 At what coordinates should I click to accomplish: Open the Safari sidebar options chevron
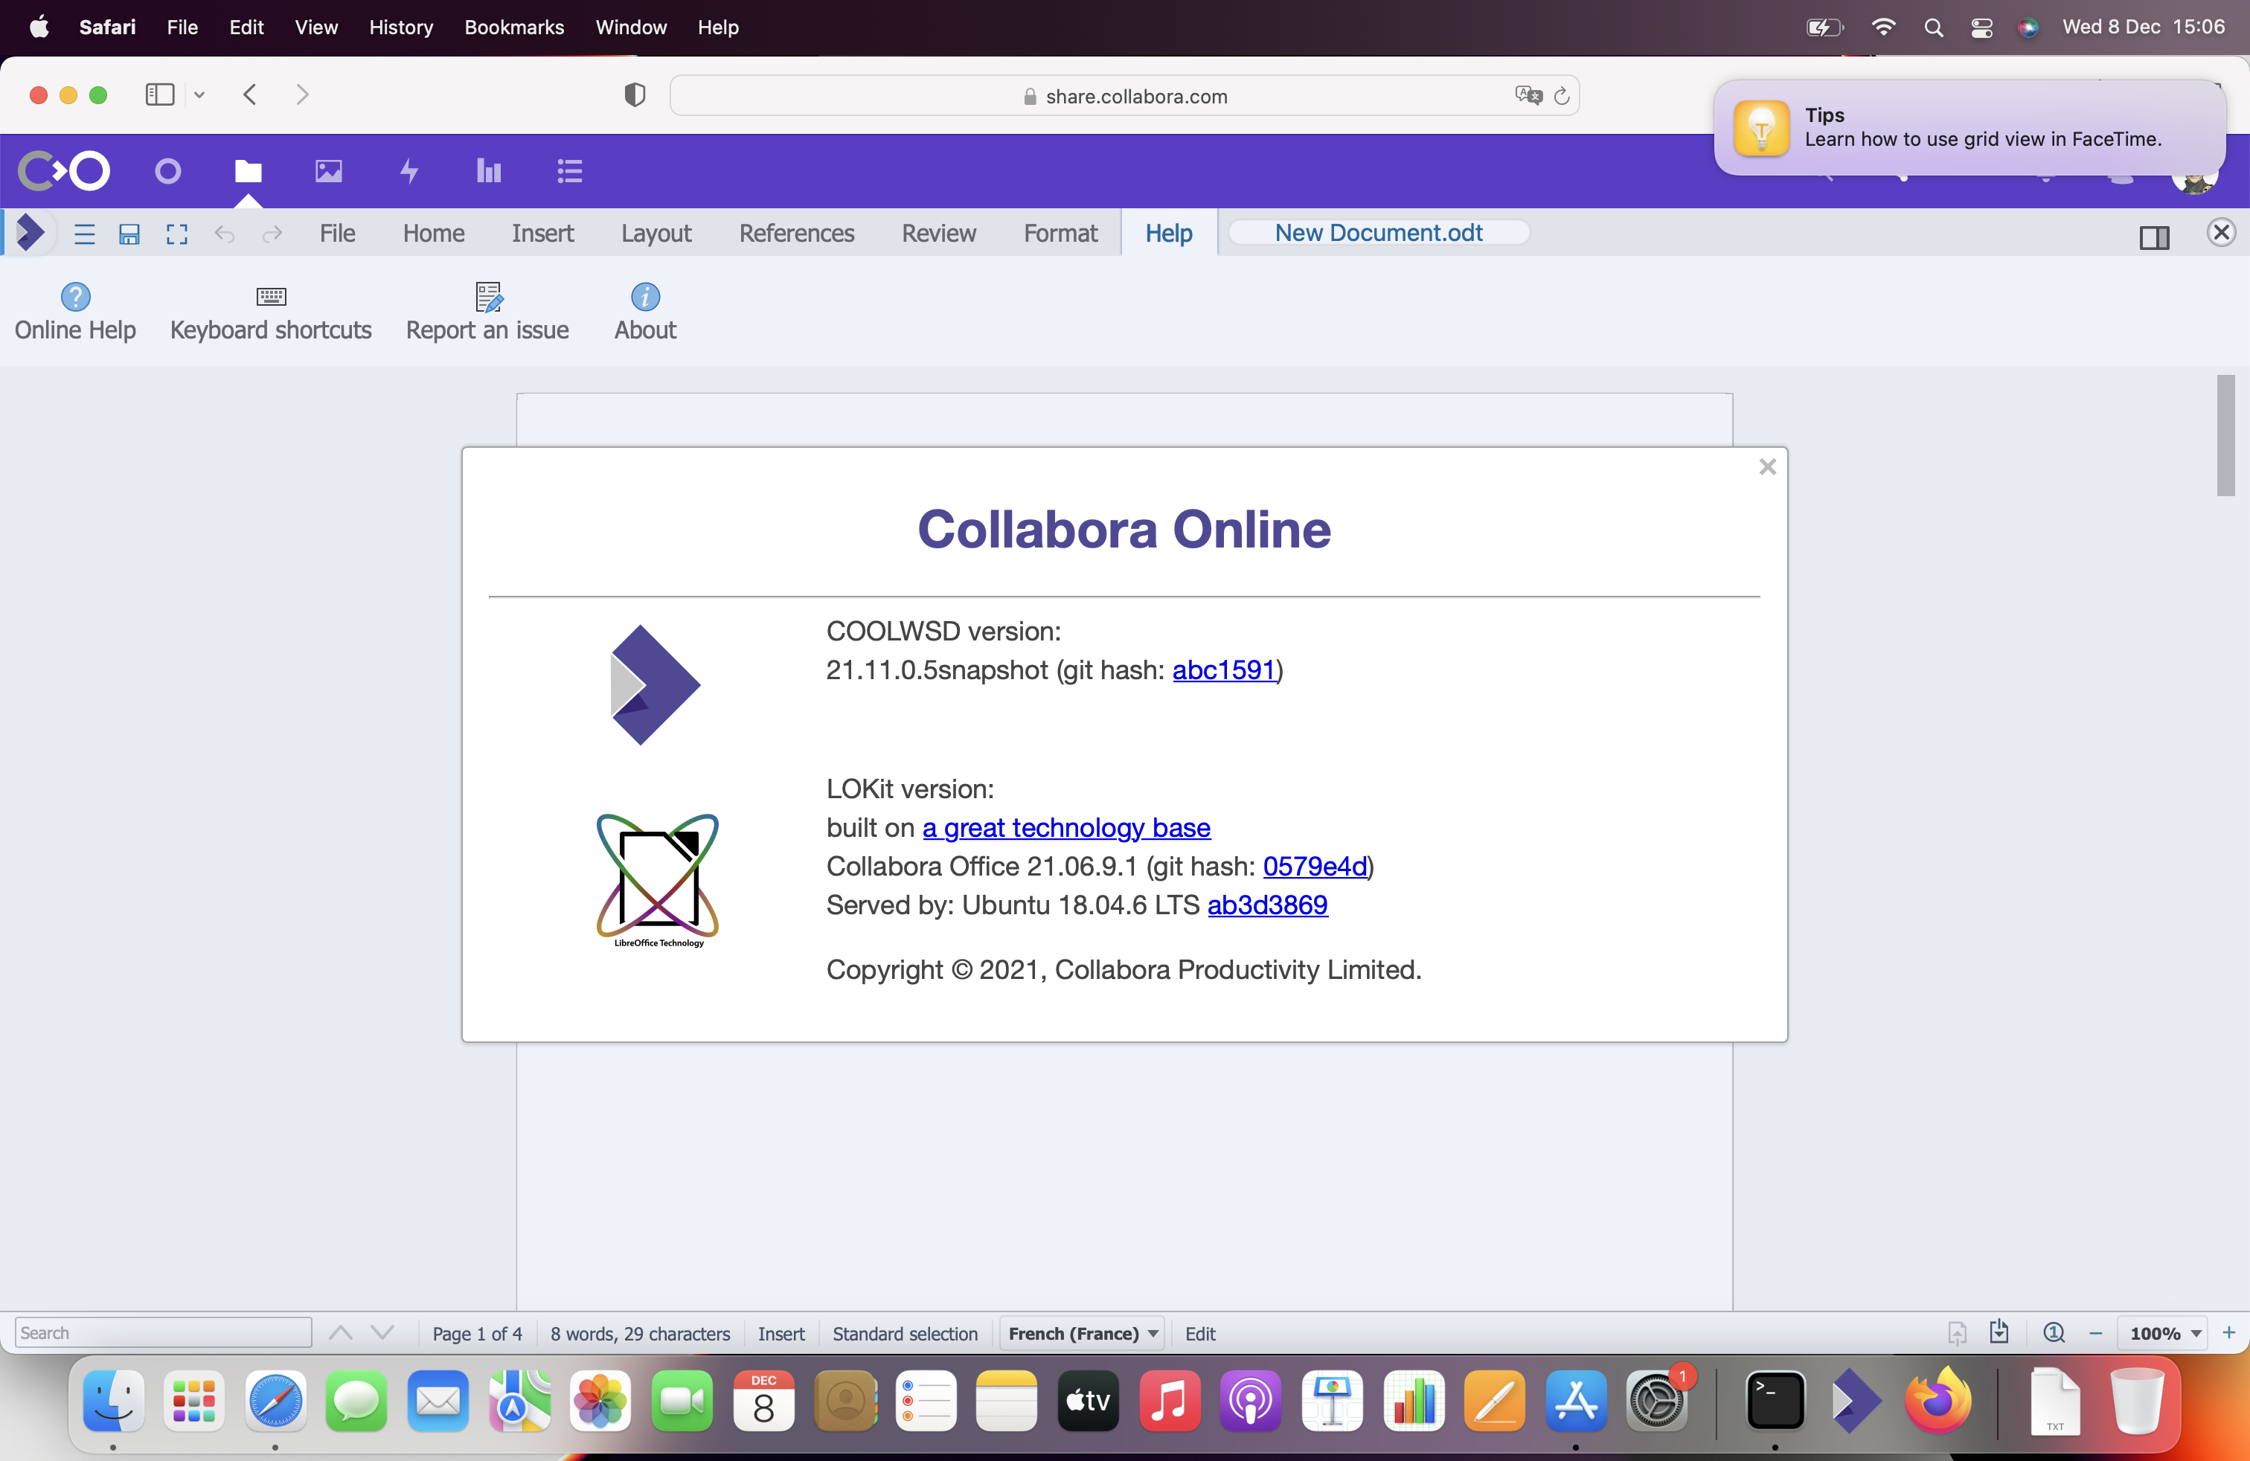[x=199, y=94]
